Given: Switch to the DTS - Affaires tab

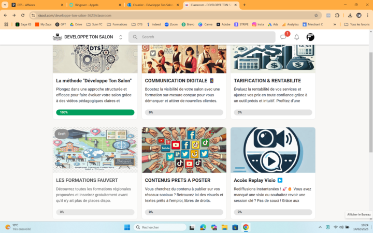Looking at the screenshot, I should click(x=37, y=5).
